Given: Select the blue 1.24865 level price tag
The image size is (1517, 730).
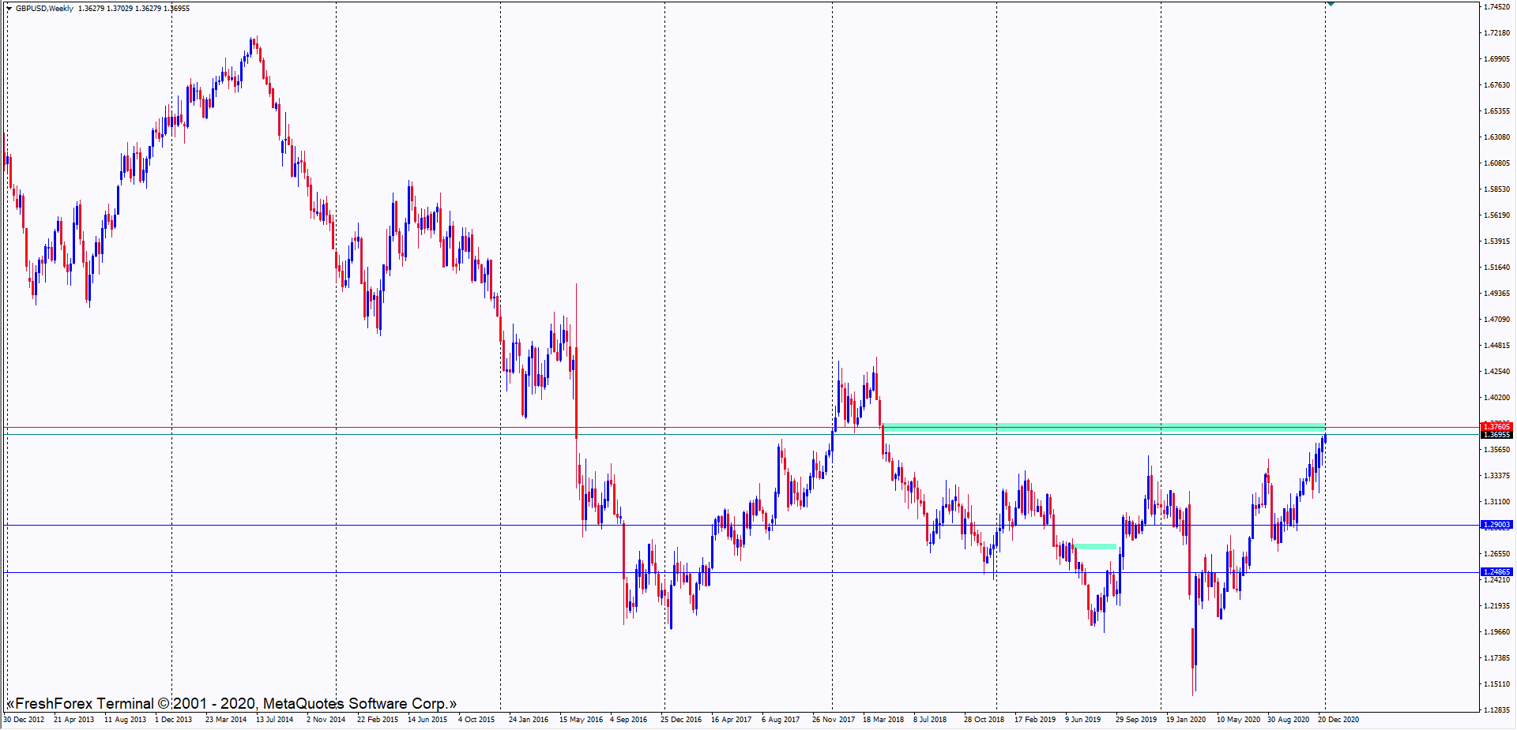Looking at the screenshot, I should coord(1496,572).
